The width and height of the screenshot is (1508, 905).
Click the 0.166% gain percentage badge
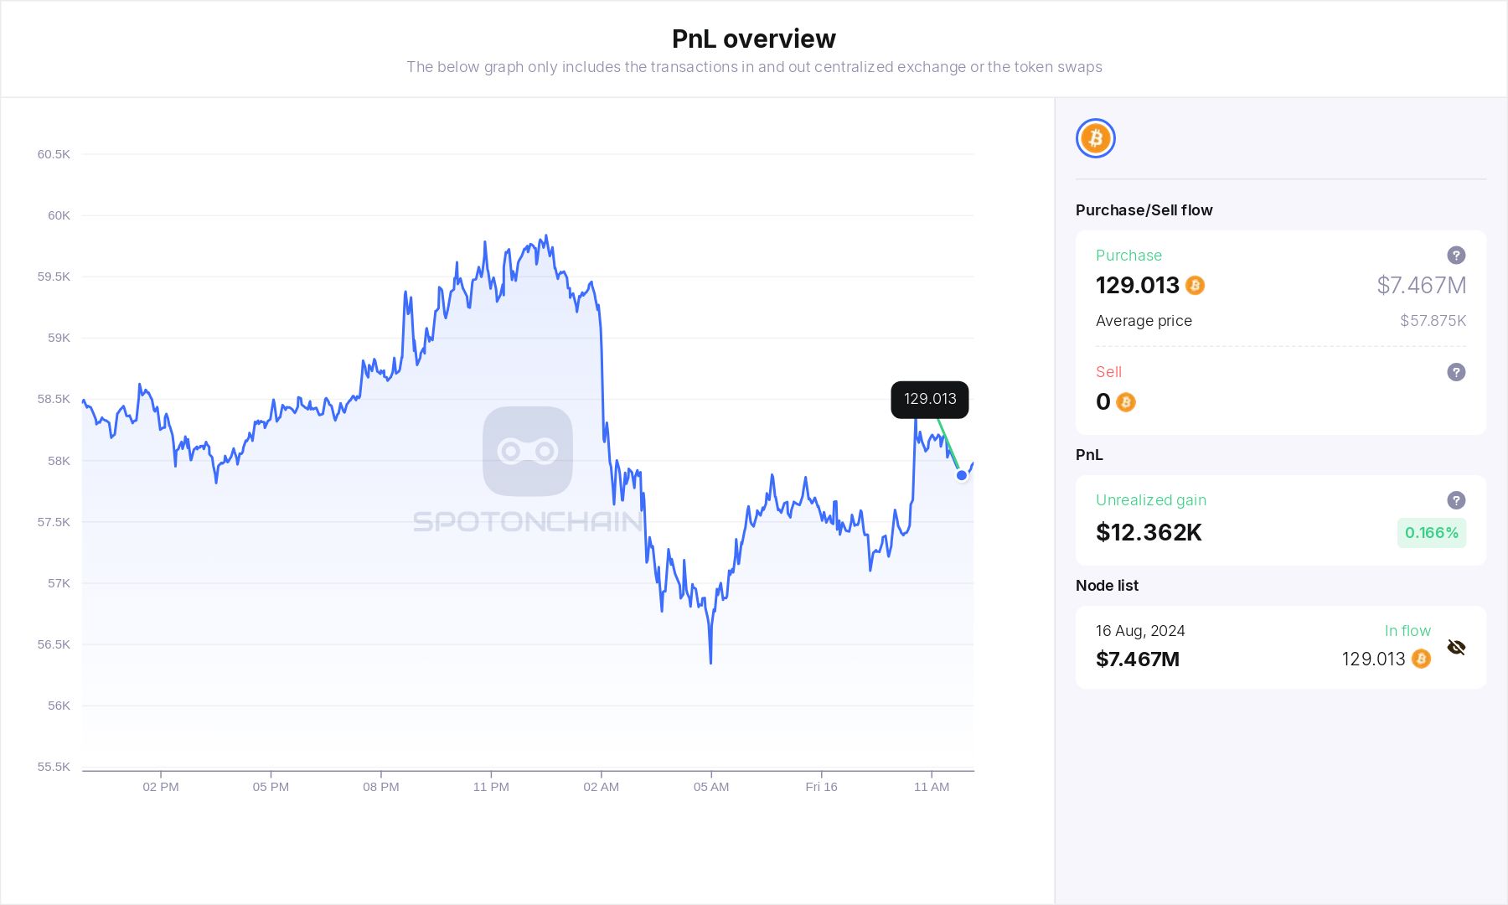pos(1431,533)
